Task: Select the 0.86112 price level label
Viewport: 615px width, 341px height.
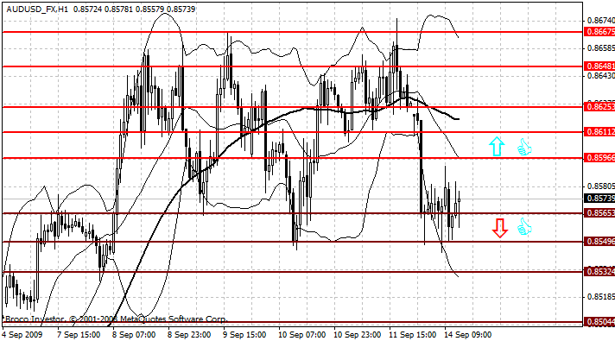Action: (599, 132)
